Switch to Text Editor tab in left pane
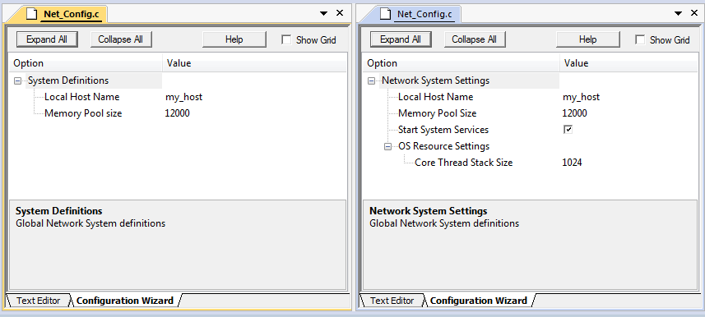 point(38,301)
